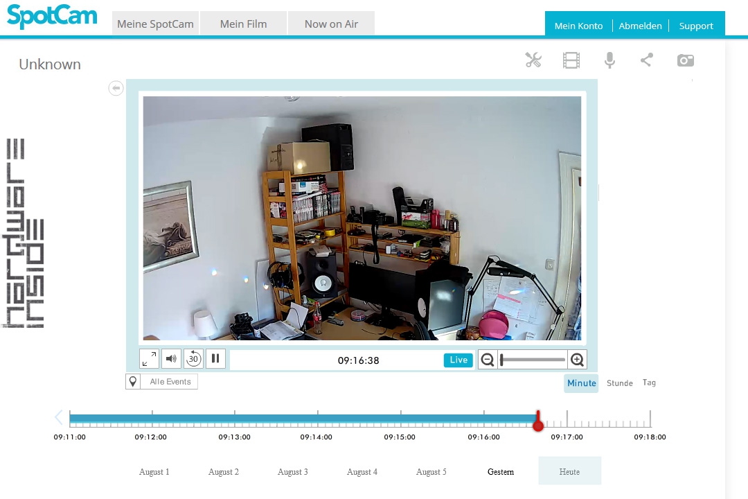Pause the video playback
Image resolution: width=748 pixels, height=499 pixels.
[215, 359]
